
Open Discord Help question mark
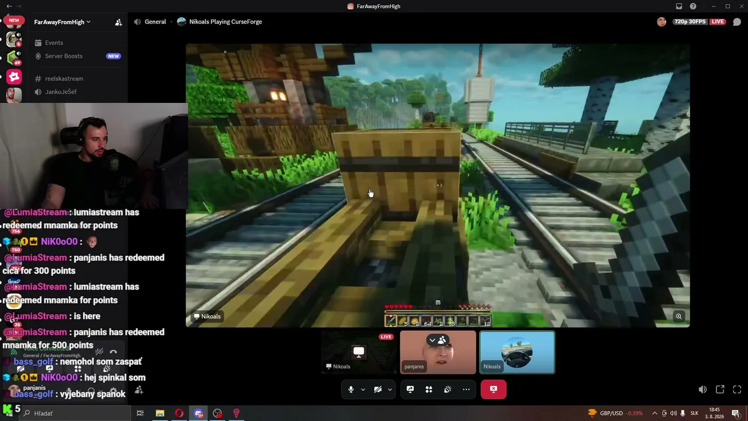[x=693, y=6]
